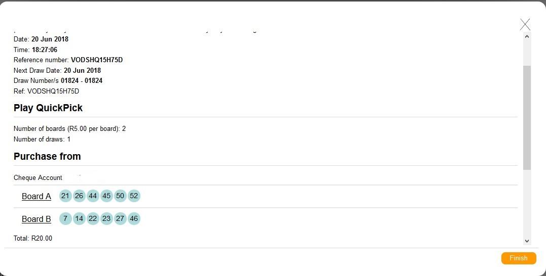Select number ball 44 on Board A

[93, 196]
